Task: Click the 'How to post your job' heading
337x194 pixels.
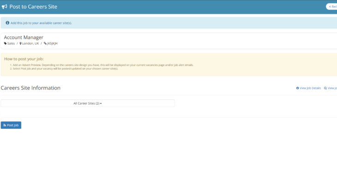Action: coord(24,59)
